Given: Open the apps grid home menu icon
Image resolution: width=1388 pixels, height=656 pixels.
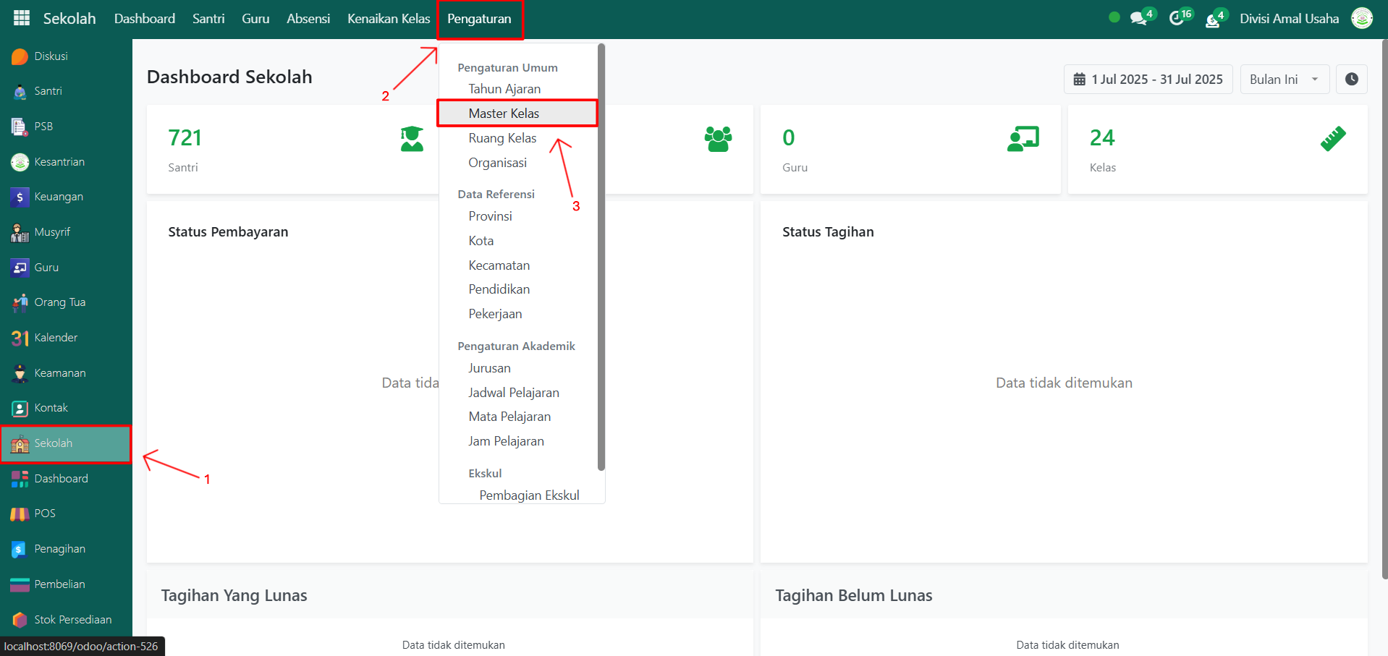Looking at the screenshot, I should [22, 19].
